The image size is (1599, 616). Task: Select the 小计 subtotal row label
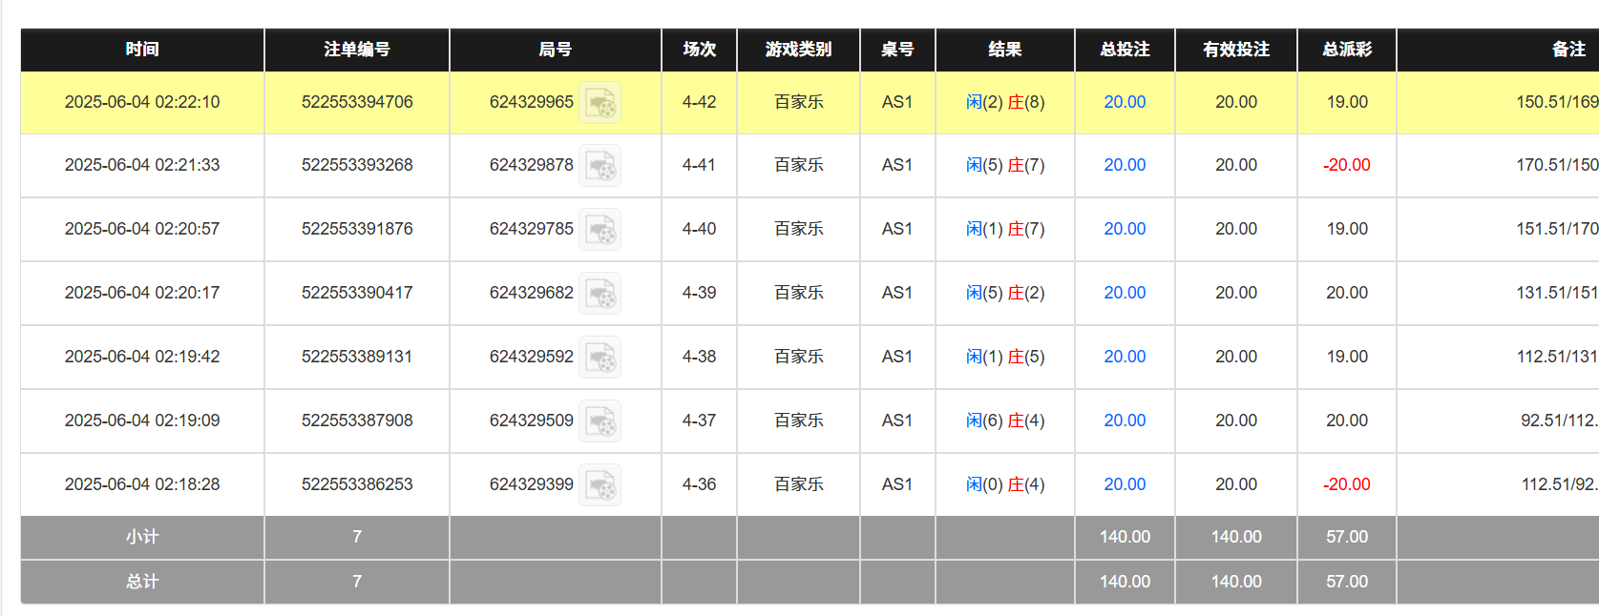pos(142,537)
